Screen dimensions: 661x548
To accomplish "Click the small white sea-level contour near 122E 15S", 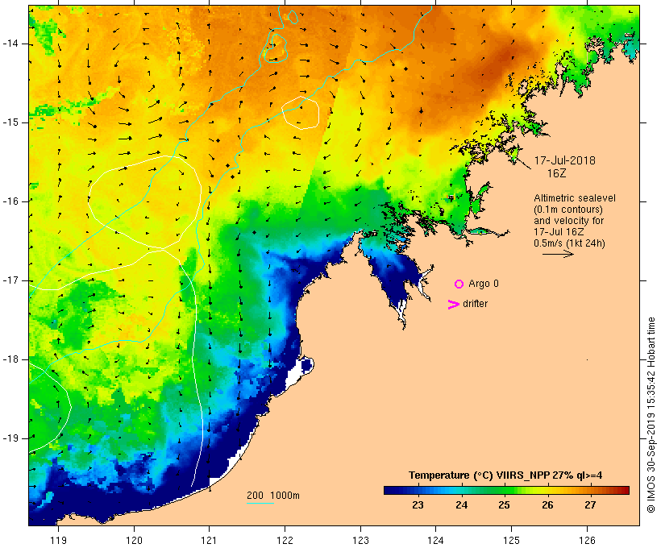I will click(301, 113).
